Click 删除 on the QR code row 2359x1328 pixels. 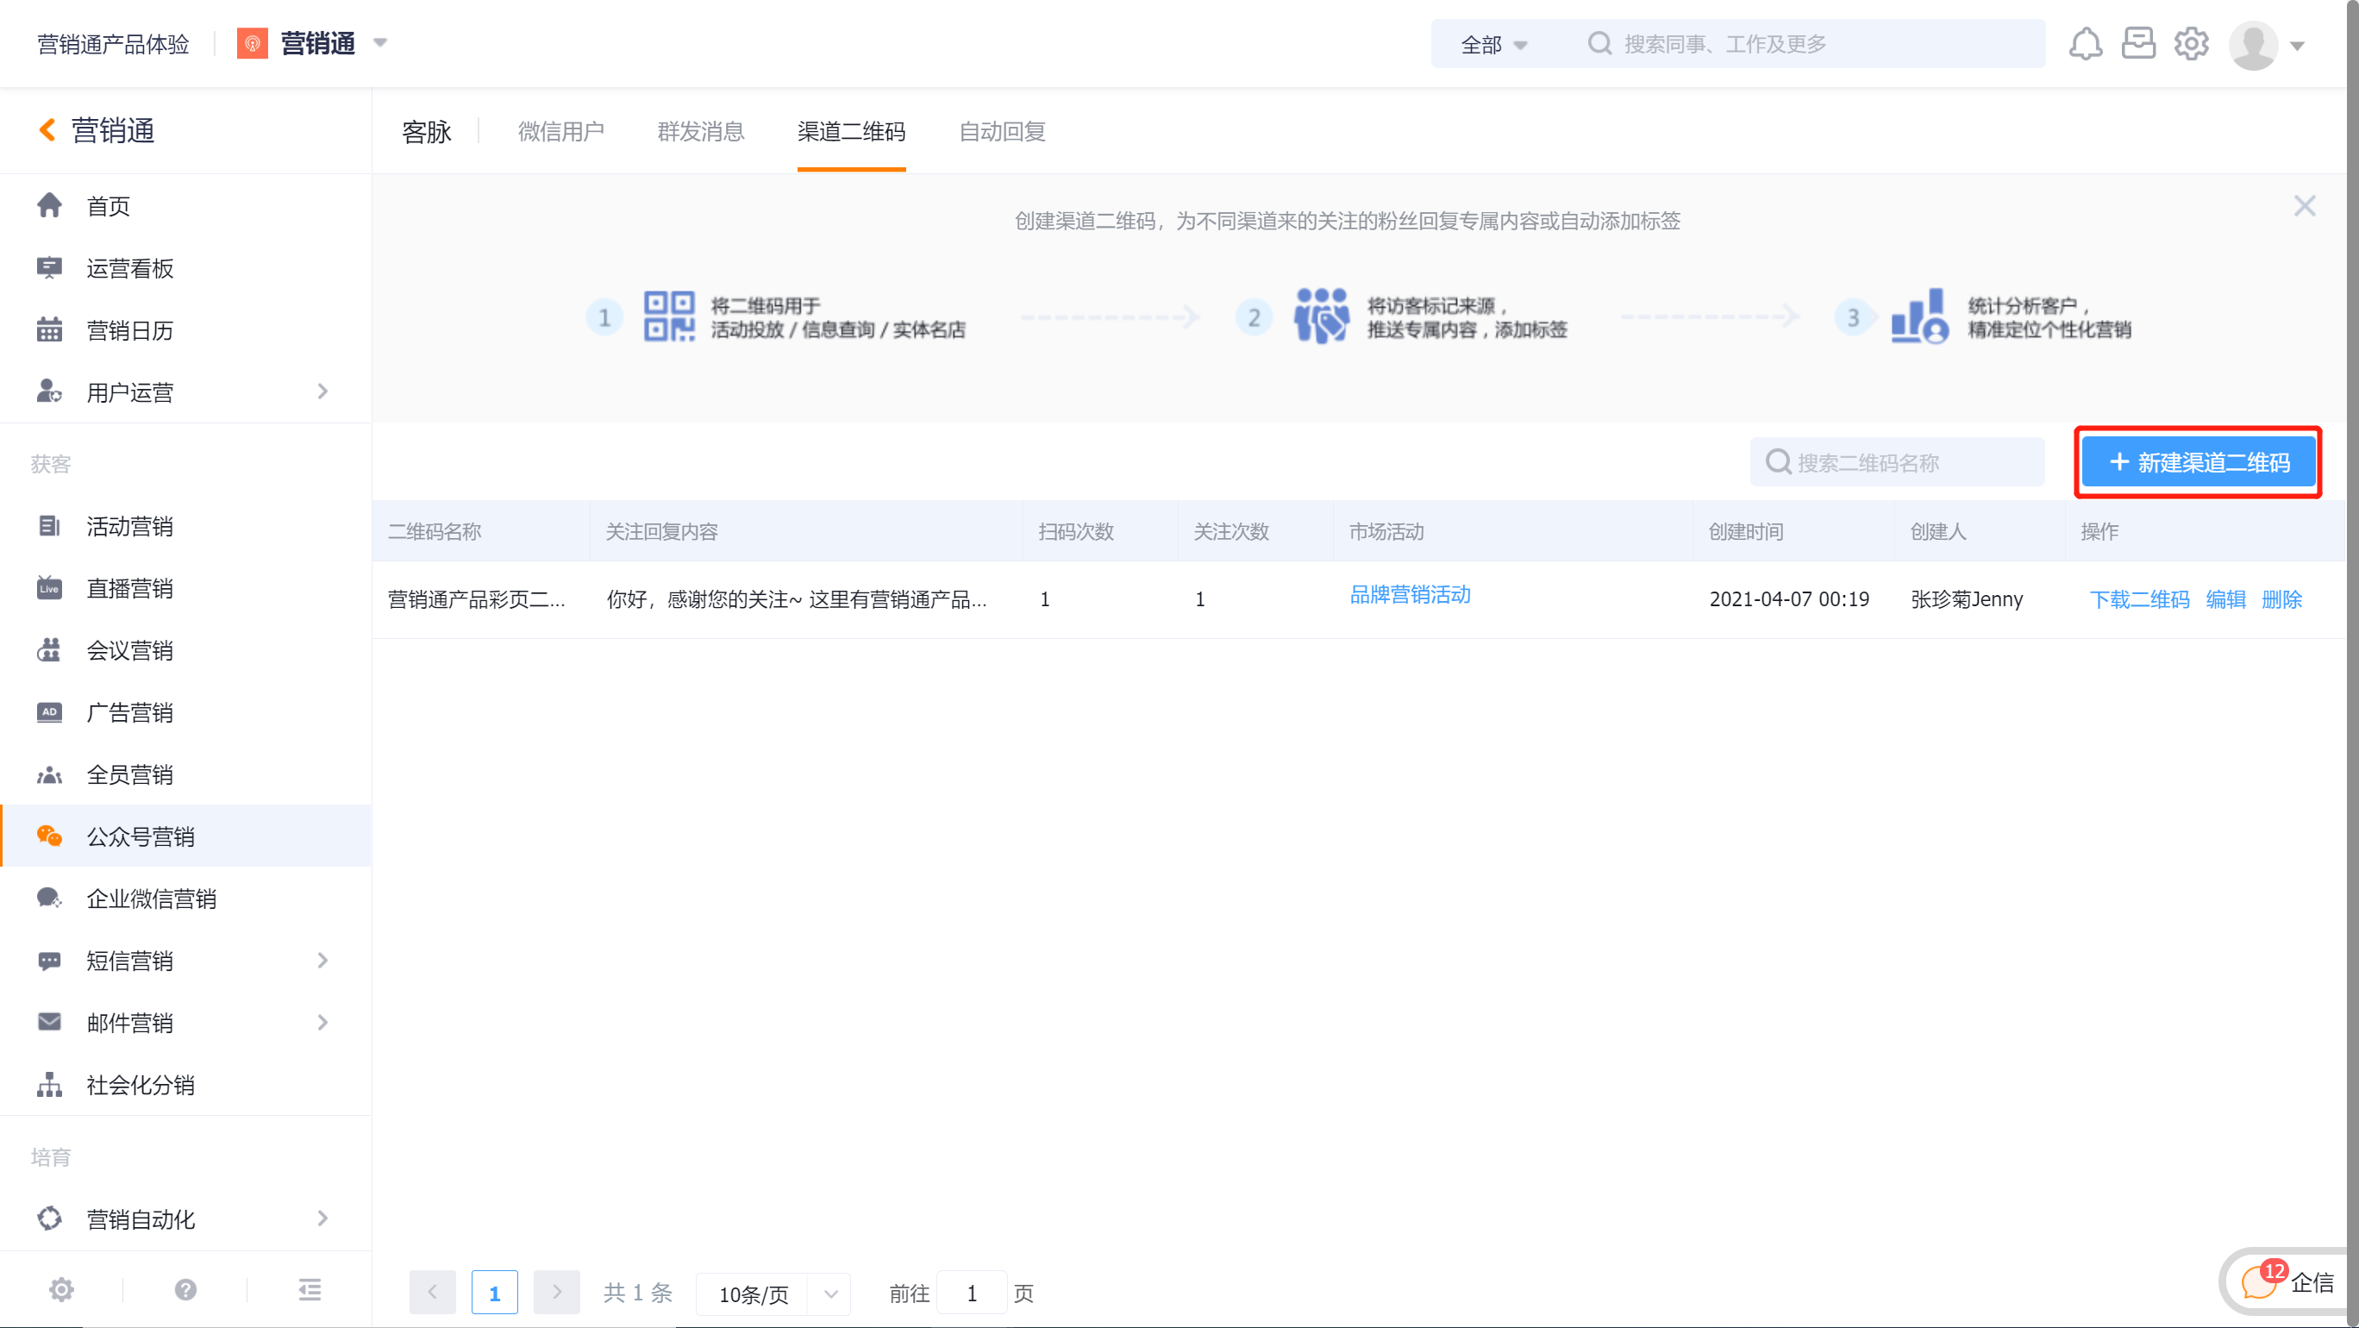click(x=2282, y=600)
